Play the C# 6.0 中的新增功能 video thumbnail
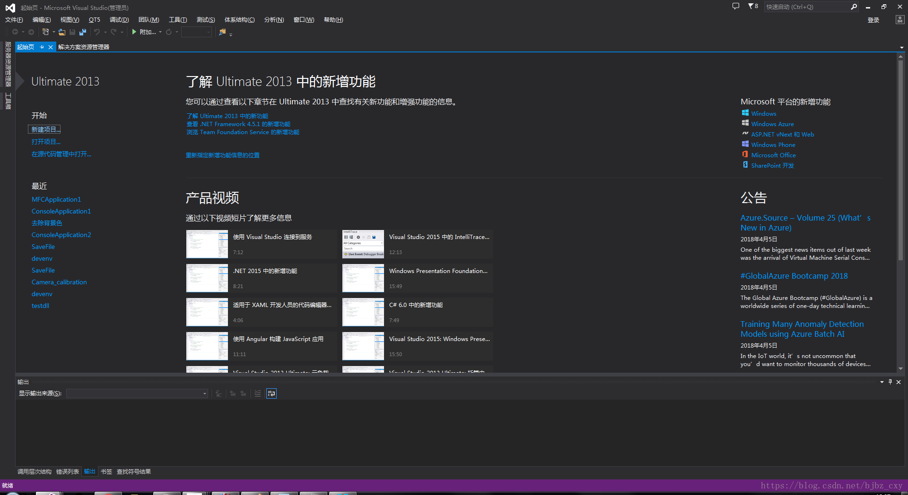 click(x=363, y=312)
